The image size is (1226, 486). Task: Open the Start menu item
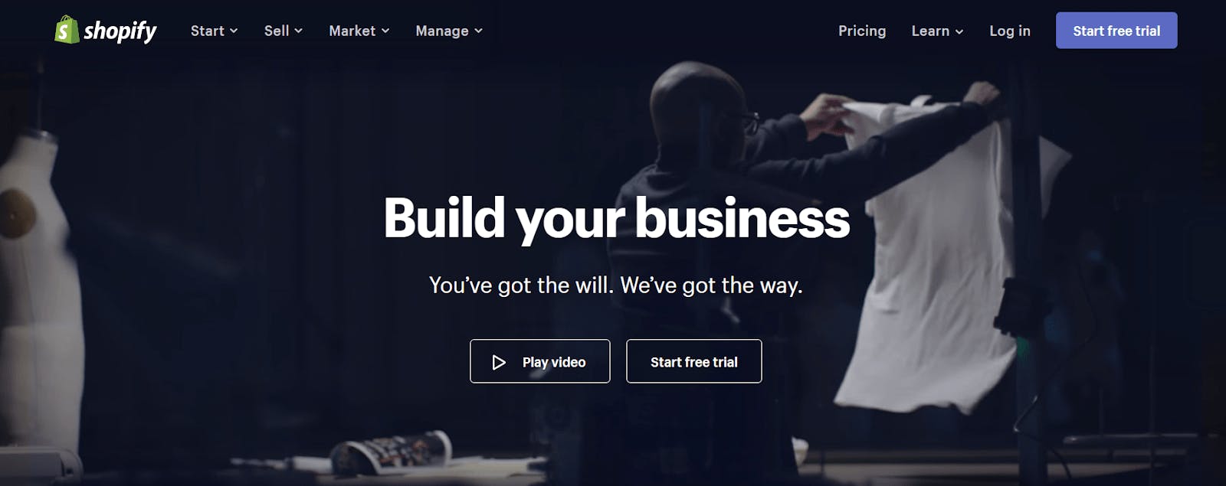(208, 31)
